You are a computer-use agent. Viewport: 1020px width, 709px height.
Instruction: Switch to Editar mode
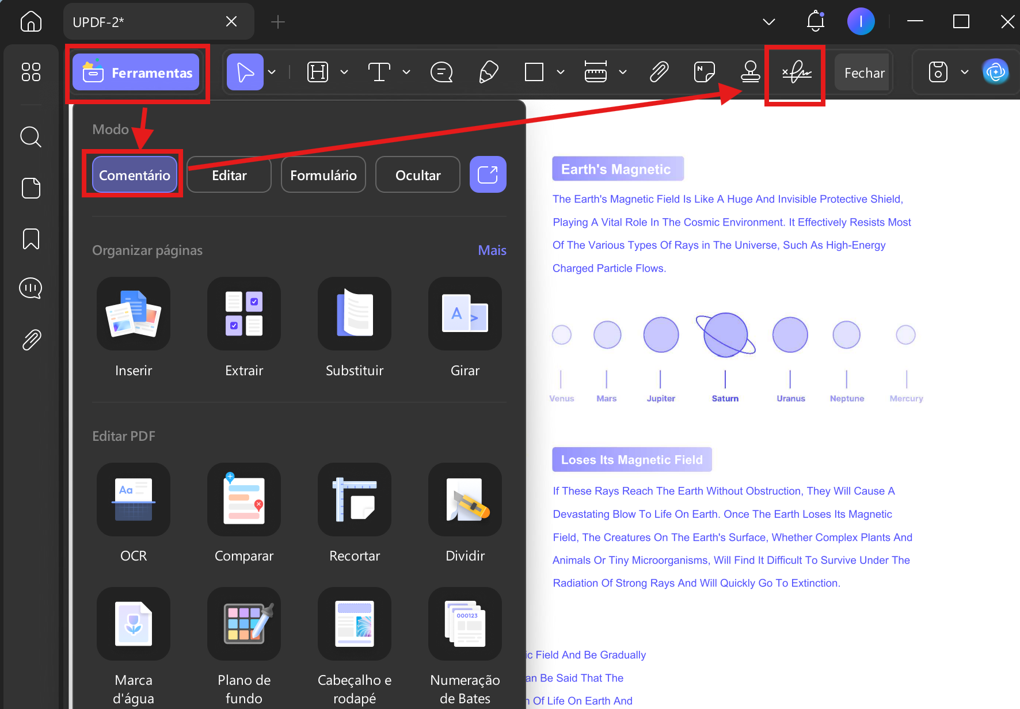tap(229, 175)
